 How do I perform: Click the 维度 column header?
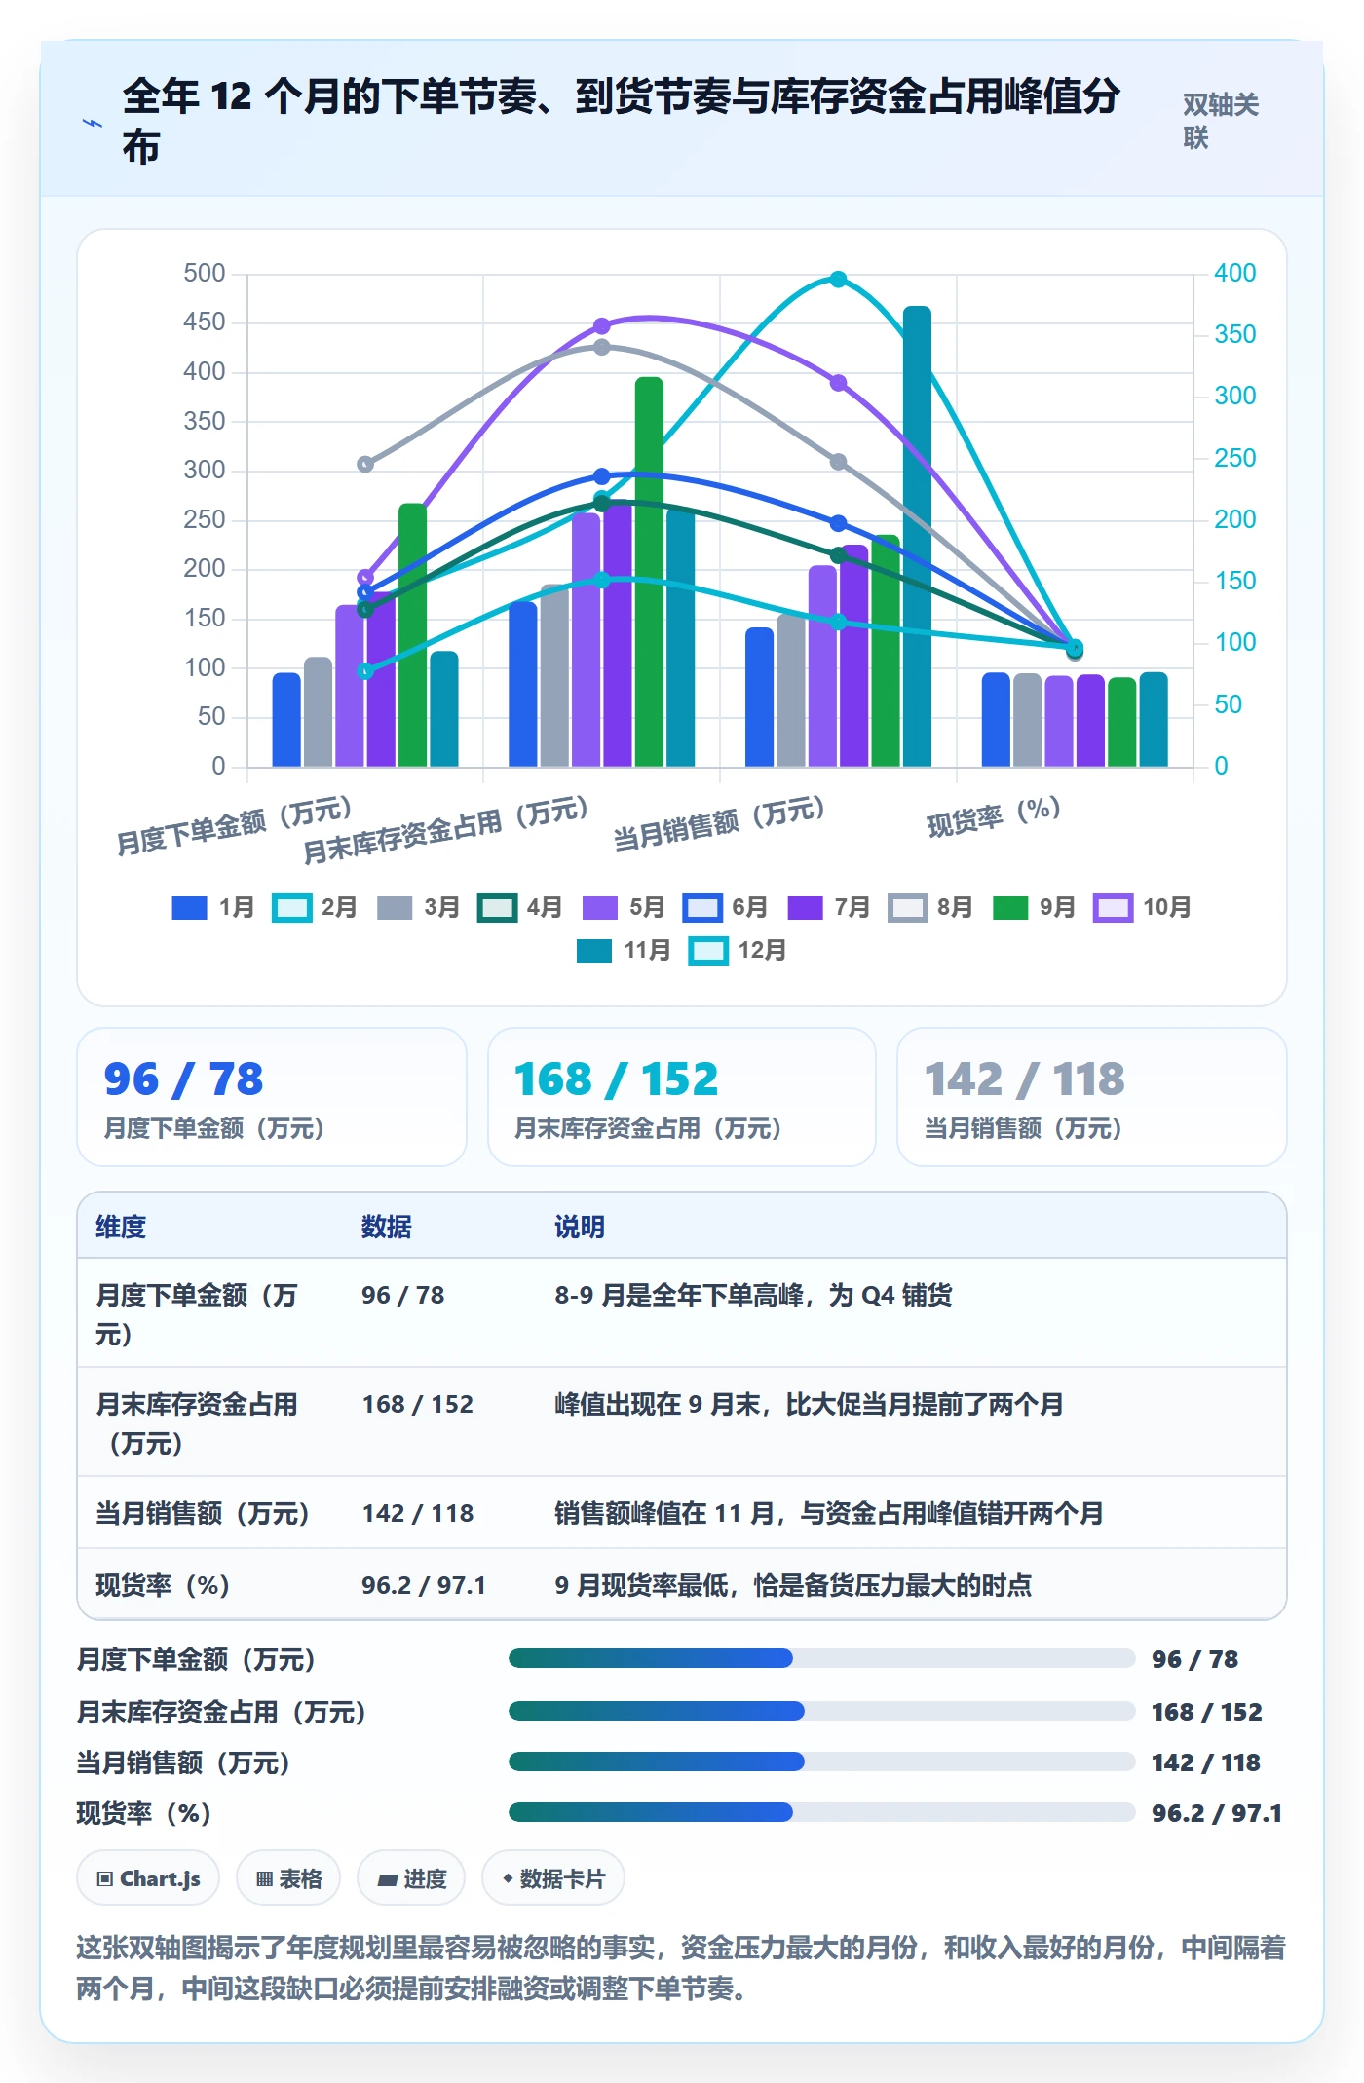click(x=121, y=1228)
